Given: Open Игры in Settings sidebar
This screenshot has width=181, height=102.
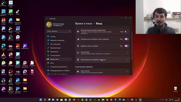Looking at the screenshot, I should tap(59, 63).
